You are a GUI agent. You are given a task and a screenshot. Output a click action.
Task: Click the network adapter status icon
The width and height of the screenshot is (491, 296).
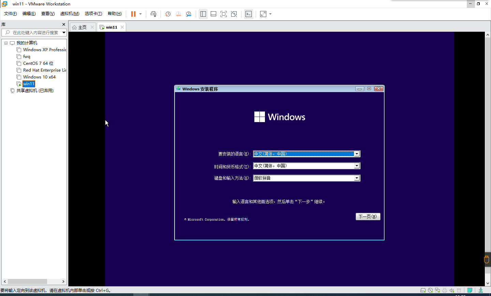click(437, 291)
